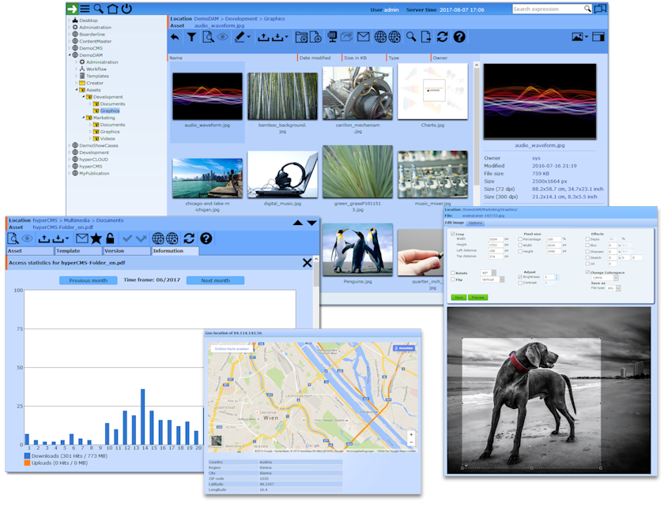This screenshot has width=664, height=514.
Task: Toggle the Change Colorspace checkbox
Action: pyautogui.click(x=587, y=272)
